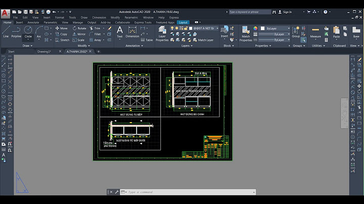Choose the Mirror tool
The height and width of the screenshot is (204, 364).
pyautogui.click(x=79, y=34)
